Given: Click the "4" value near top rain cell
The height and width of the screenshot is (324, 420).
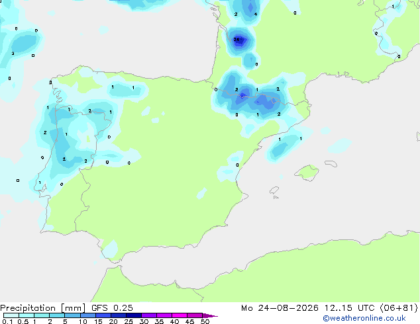Looking at the screenshot, I should (x=256, y=14).
